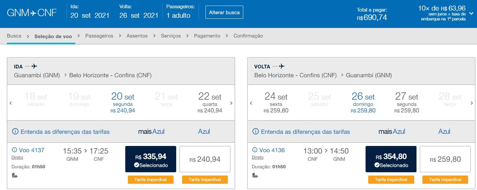Click the selected R$ 335,94 maisAzul fare
Screen dimensions: 477x190
point(151,159)
